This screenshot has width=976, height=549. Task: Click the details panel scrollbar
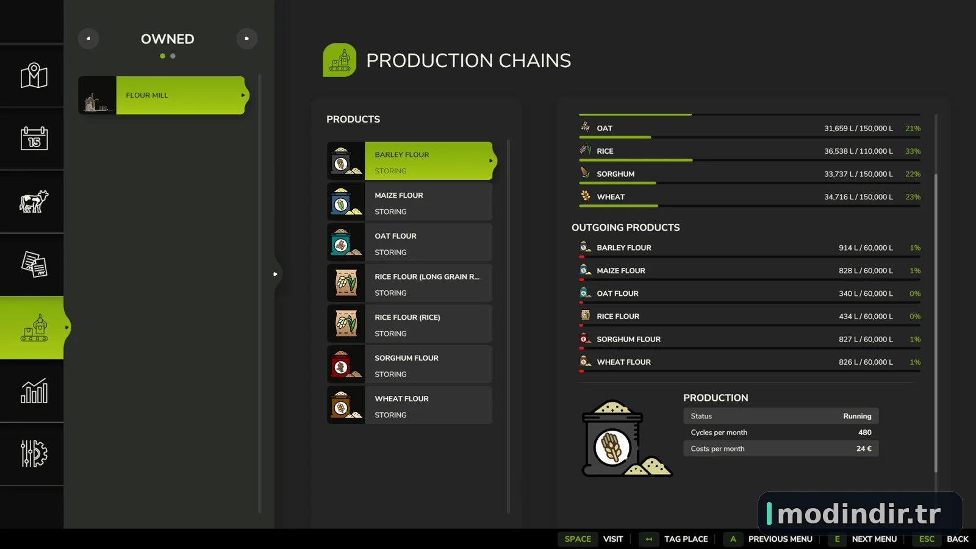(x=936, y=323)
